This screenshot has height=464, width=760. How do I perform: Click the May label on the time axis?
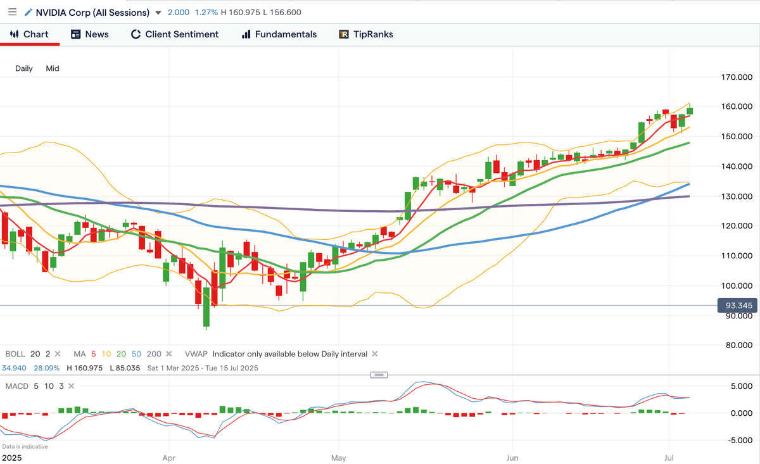tap(339, 456)
